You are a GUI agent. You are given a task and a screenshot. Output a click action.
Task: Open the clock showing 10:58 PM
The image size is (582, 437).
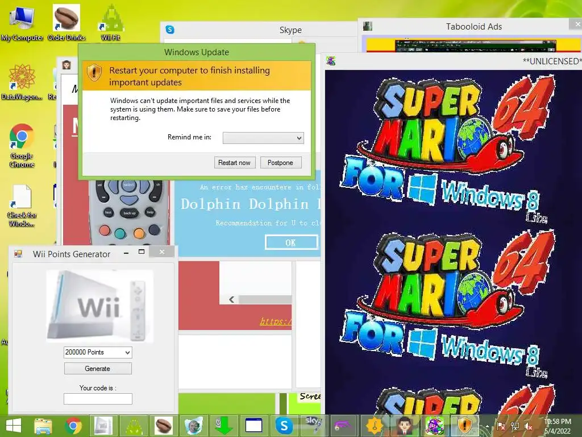(x=558, y=426)
